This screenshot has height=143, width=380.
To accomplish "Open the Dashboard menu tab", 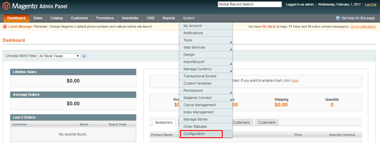I will [16, 18].
